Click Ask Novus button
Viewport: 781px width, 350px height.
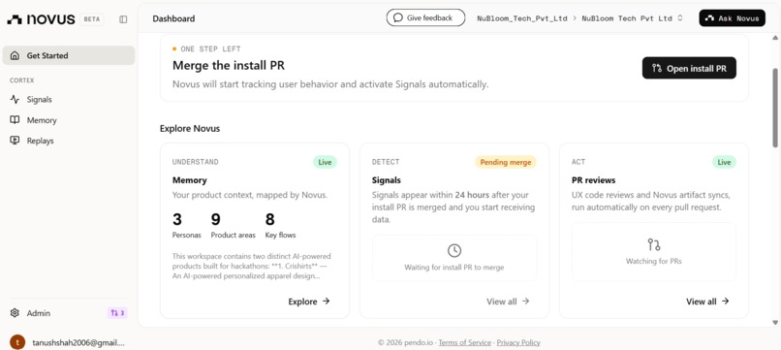(x=733, y=18)
